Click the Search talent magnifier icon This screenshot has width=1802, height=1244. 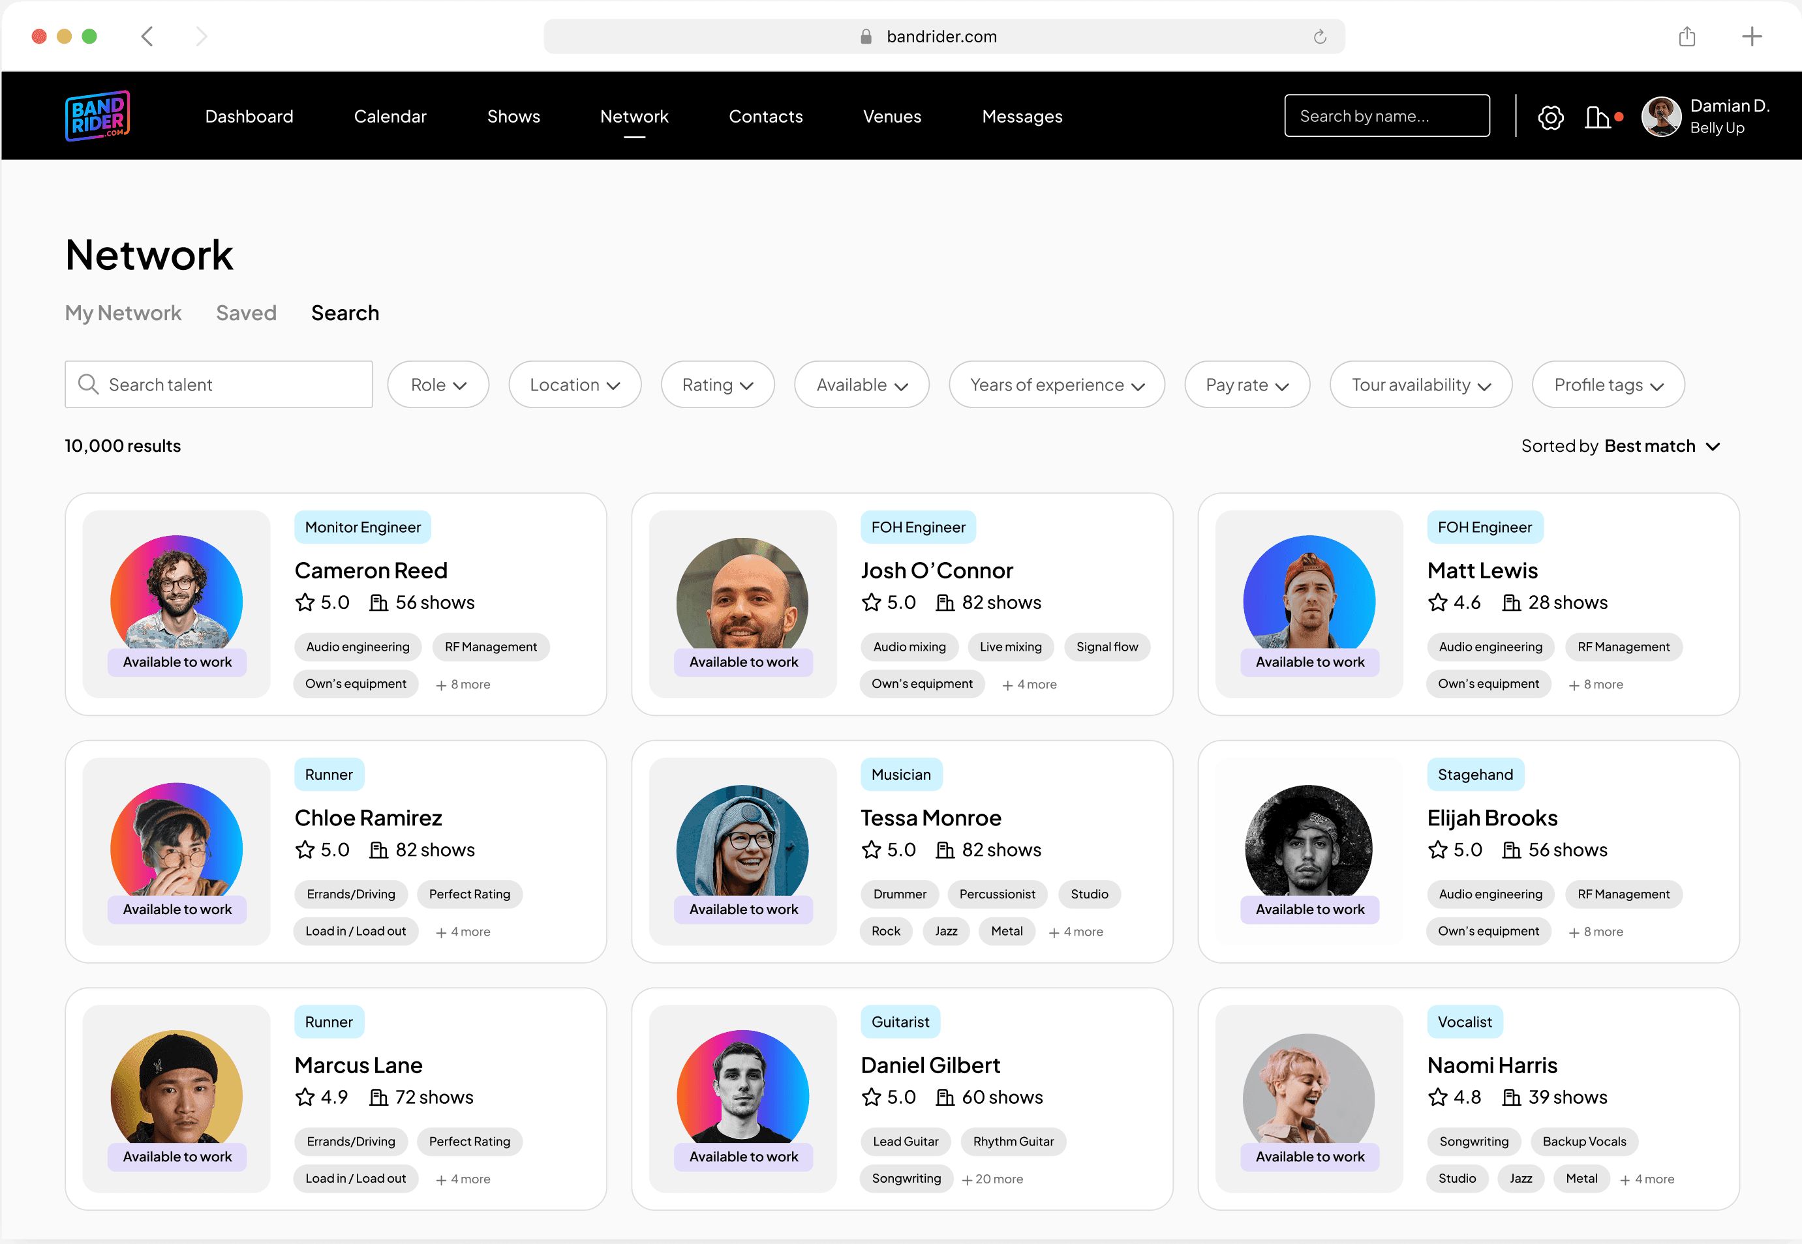tap(89, 384)
